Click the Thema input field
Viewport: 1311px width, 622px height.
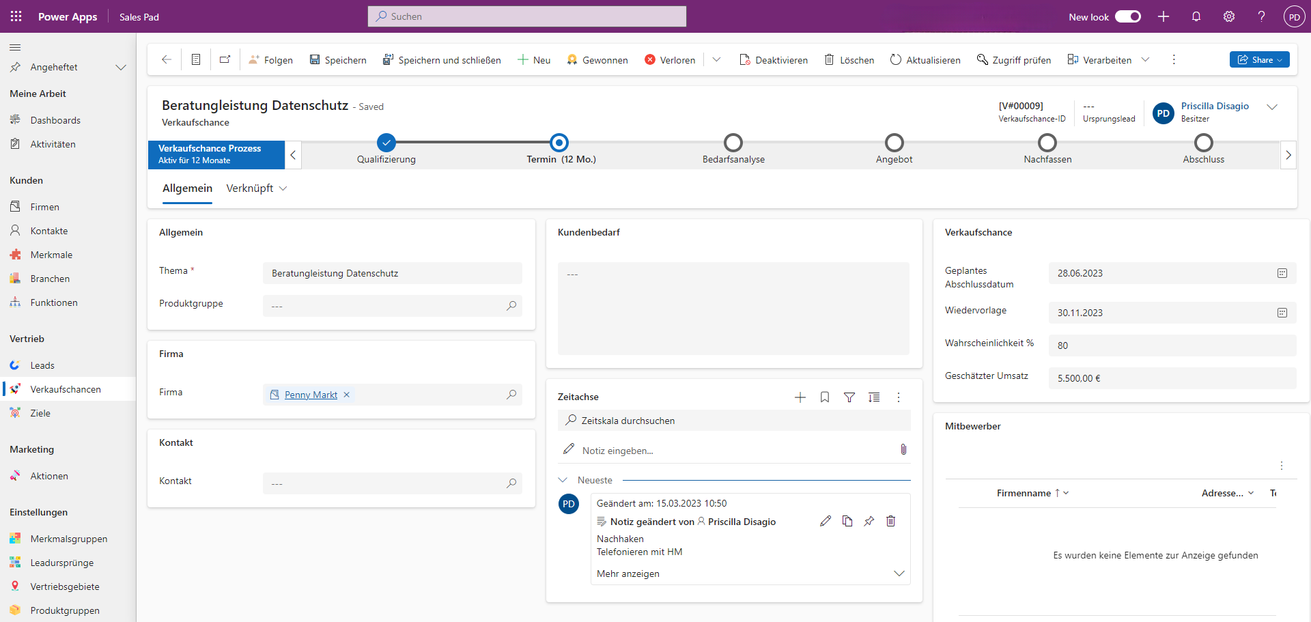(x=392, y=273)
